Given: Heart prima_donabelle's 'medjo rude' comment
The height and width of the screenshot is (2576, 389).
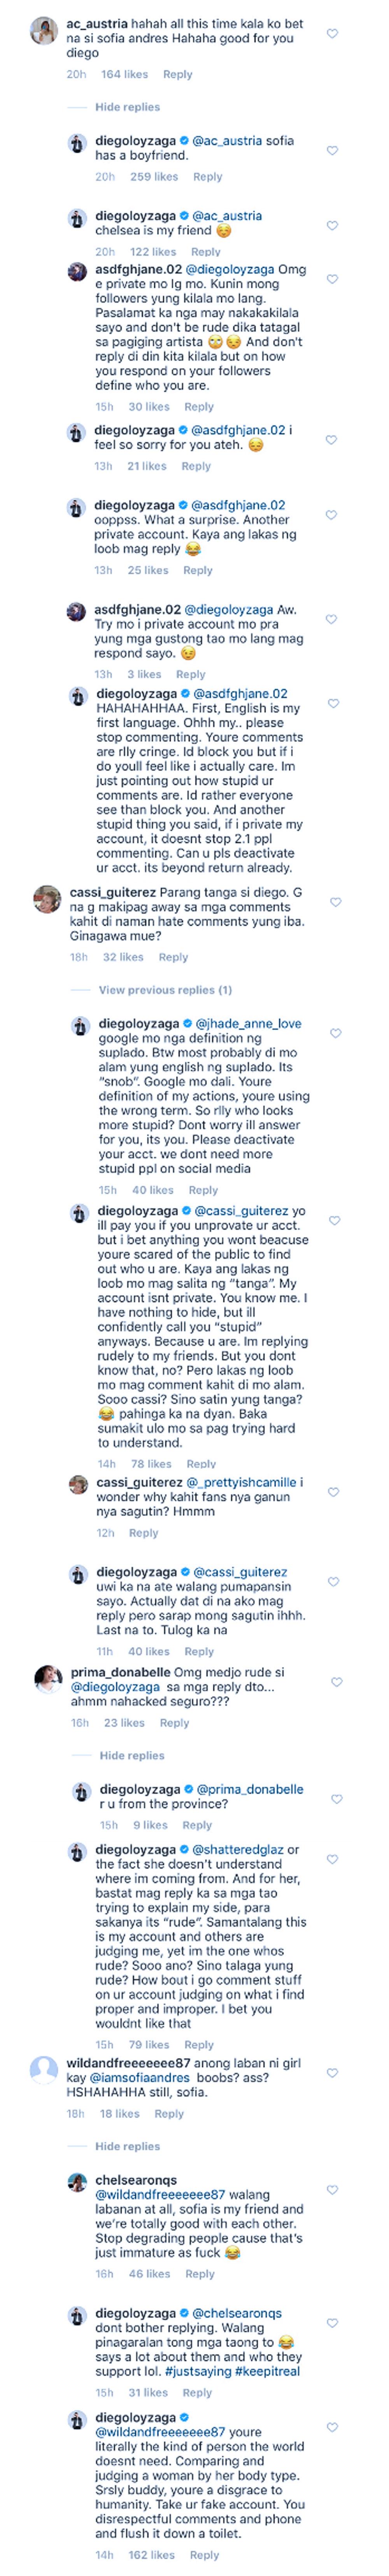Looking at the screenshot, I should click(337, 1682).
